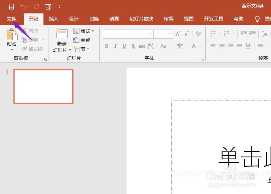Click Decrease List Level icon
The height and width of the screenshot is (194, 271).
pos(244,34)
